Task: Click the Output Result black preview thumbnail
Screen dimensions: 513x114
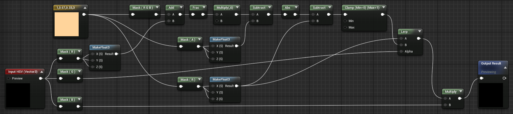Action: [491, 95]
